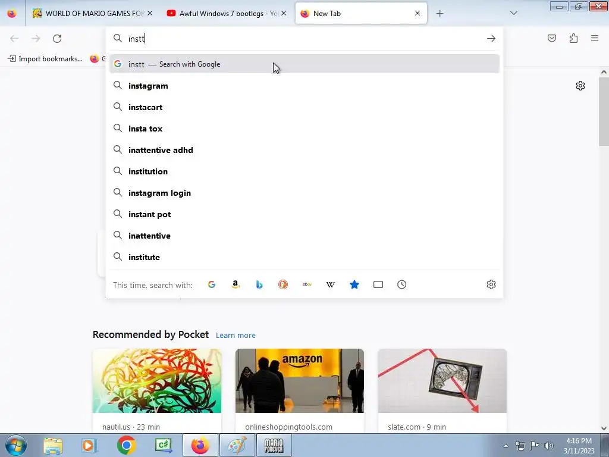
Task: Select the 'institute' suggestion
Action: click(304, 257)
